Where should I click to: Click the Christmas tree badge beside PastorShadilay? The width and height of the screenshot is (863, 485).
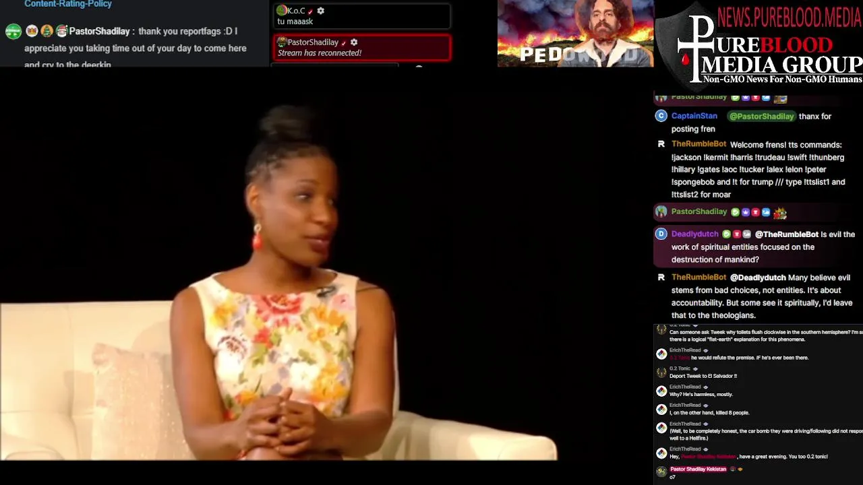point(47,31)
